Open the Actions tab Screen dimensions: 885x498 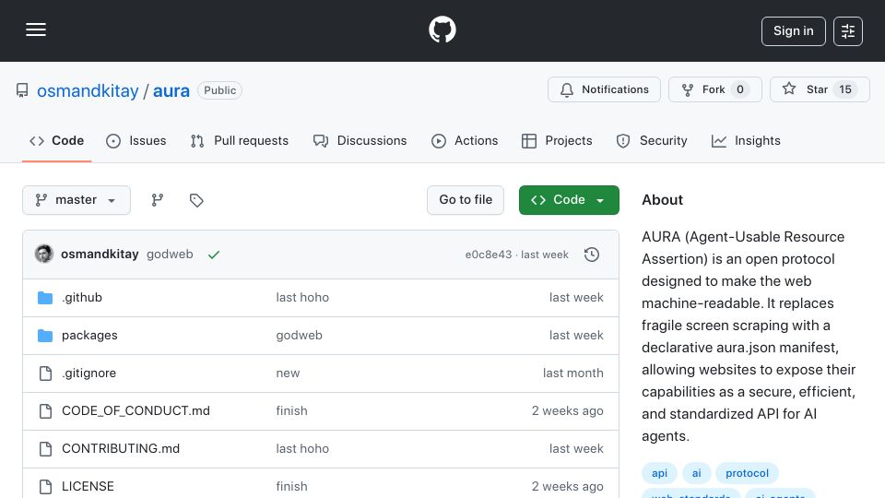465,140
